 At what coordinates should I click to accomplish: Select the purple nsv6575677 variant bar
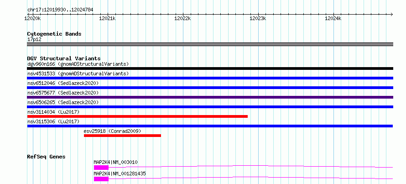click(x=210, y=97)
